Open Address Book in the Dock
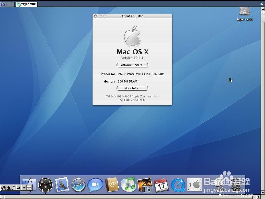Viewport: 265px width, 199px height. (112, 185)
